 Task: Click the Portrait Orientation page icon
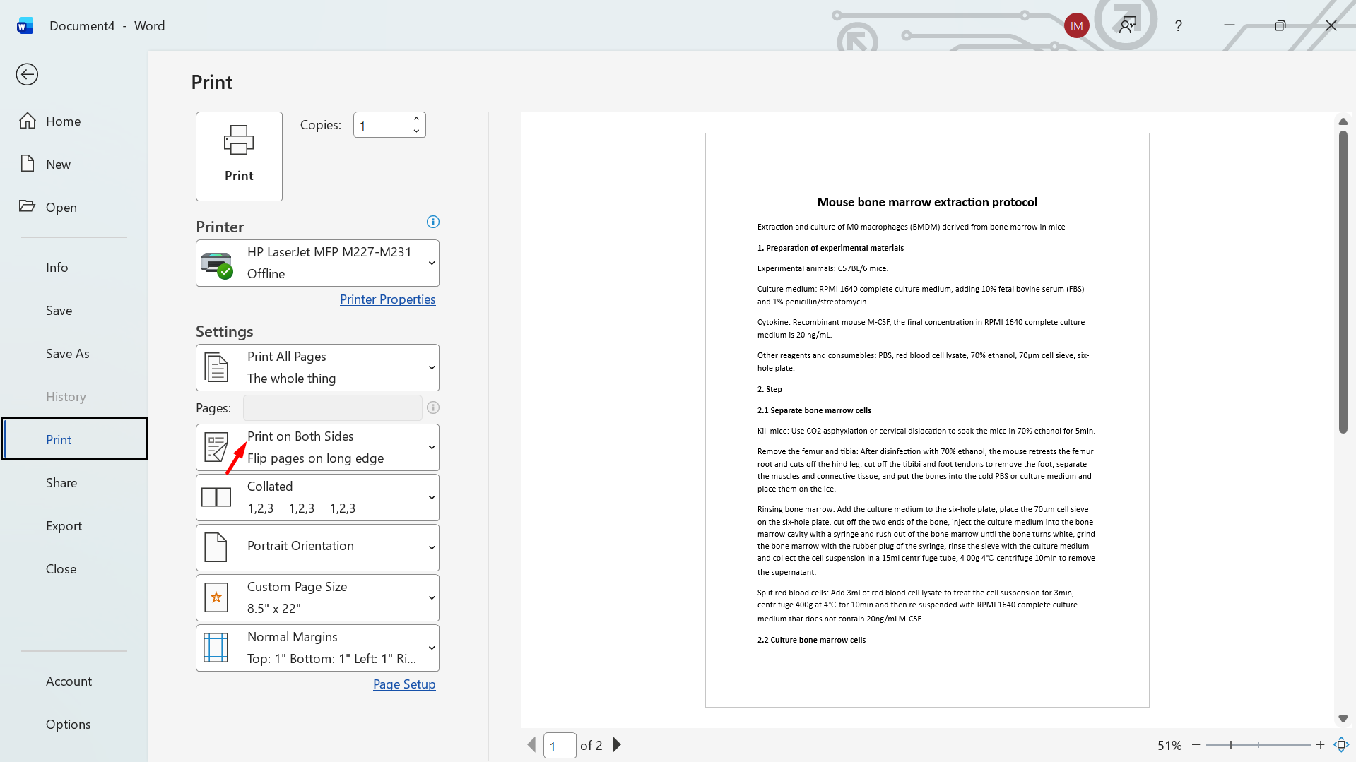coord(216,547)
